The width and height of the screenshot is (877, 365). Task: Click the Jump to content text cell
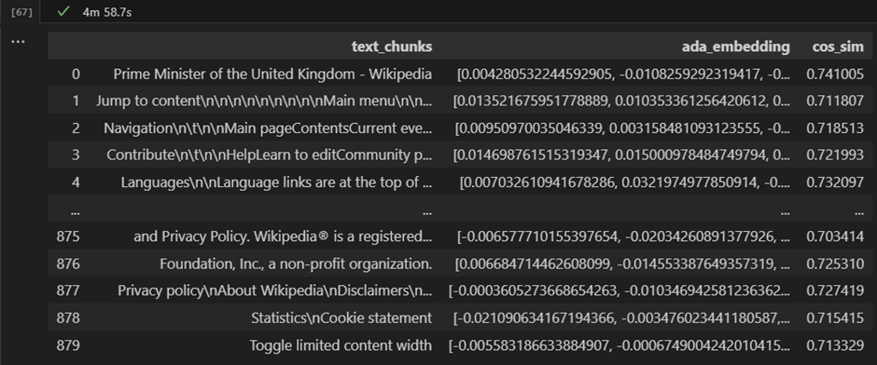[264, 101]
